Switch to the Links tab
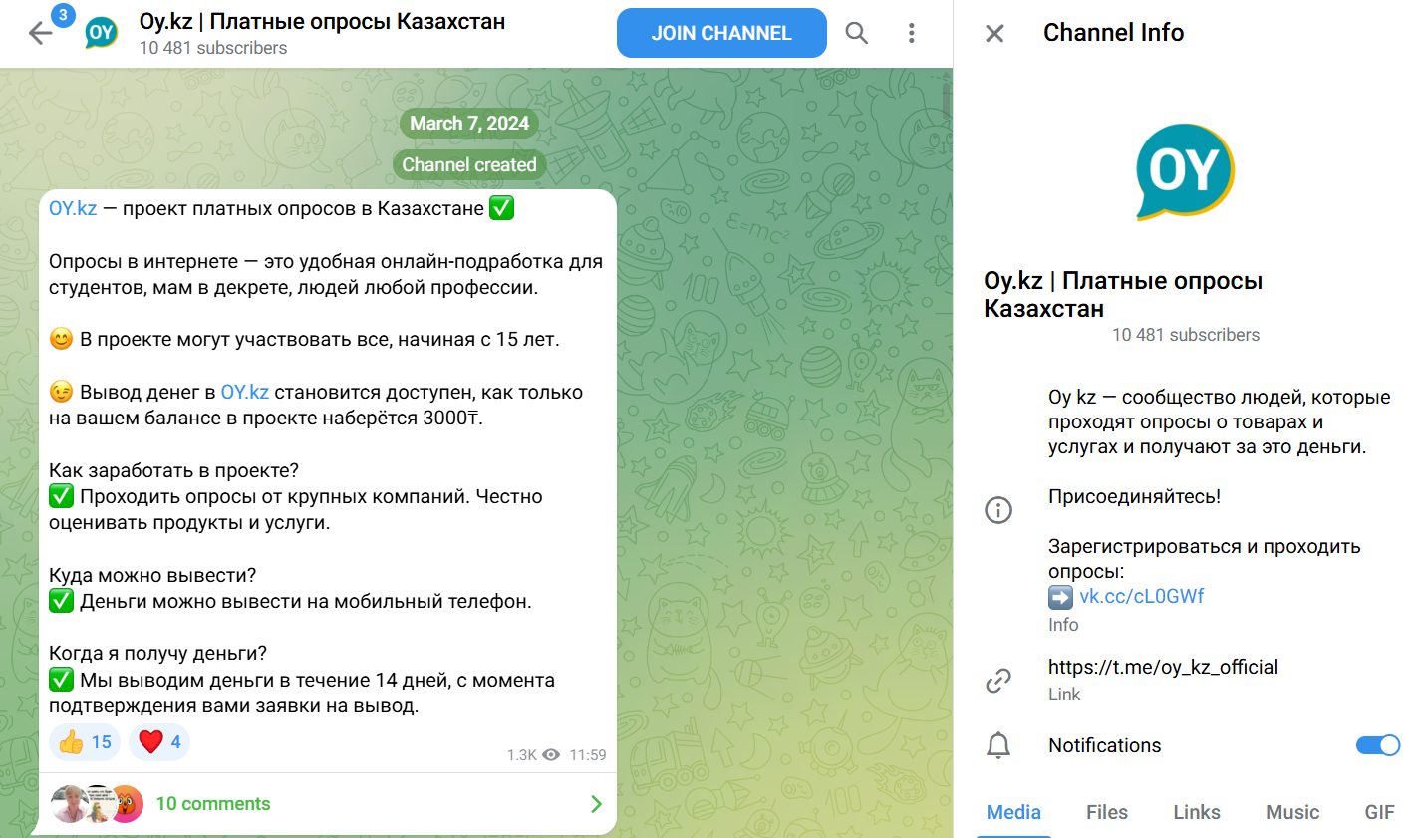 pyautogui.click(x=1196, y=812)
